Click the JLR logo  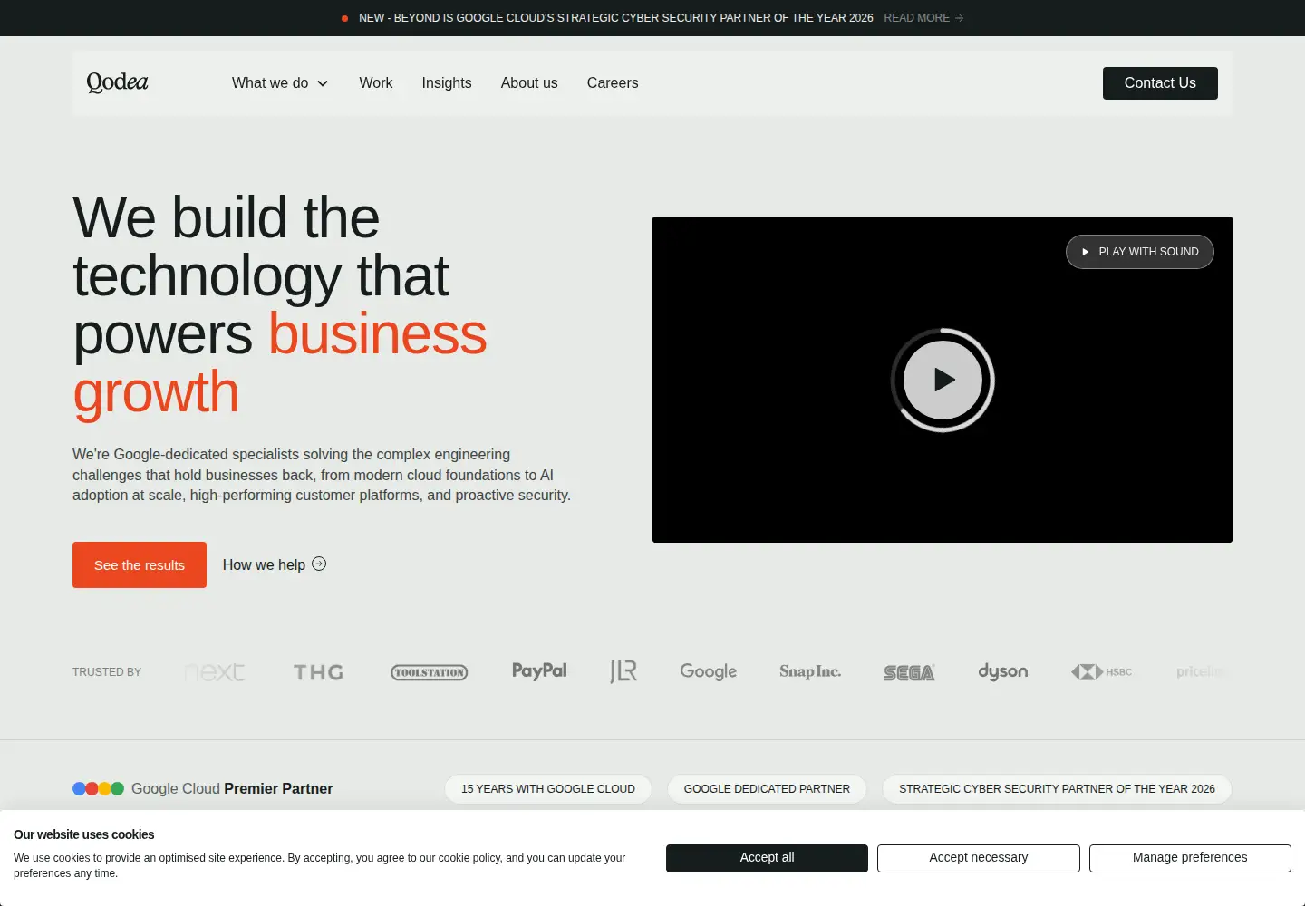(623, 671)
